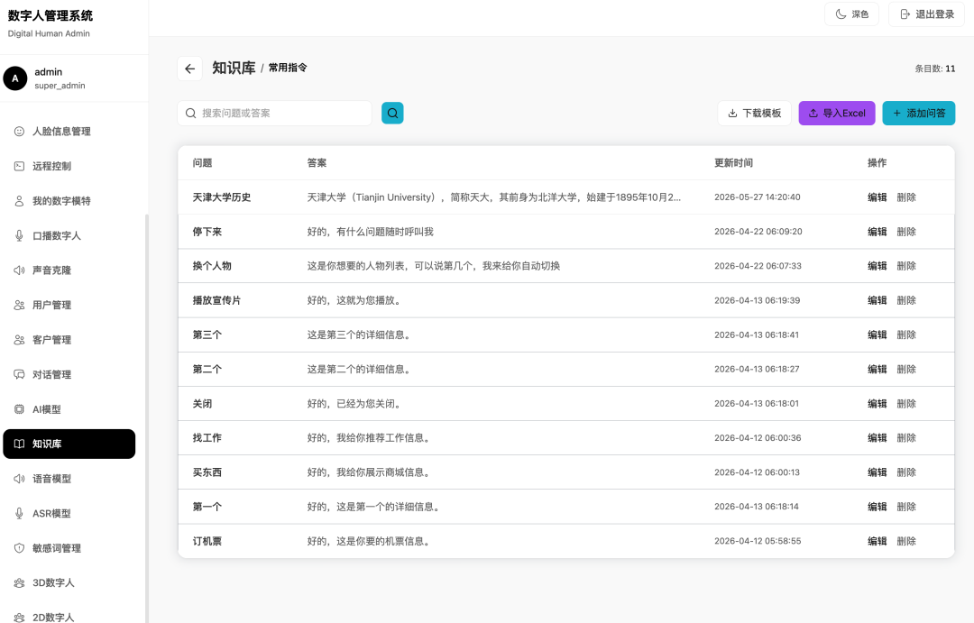The image size is (974, 623).
Task: Open 客户管理 menu item
Action: click(69, 340)
